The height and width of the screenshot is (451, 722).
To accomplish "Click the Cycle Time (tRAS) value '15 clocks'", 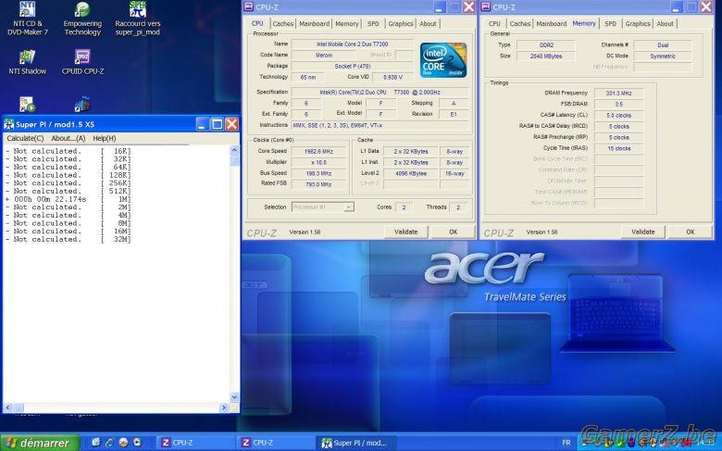I will pyautogui.click(x=618, y=148).
